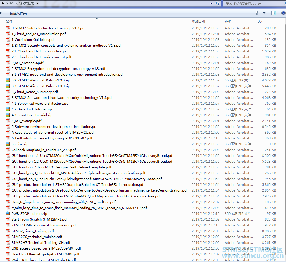This screenshot has width=286, height=262.
Task: Select How_to_impelement_mass_programming_with_STVP_CmdLine.pdf
Action: [64, 202]
